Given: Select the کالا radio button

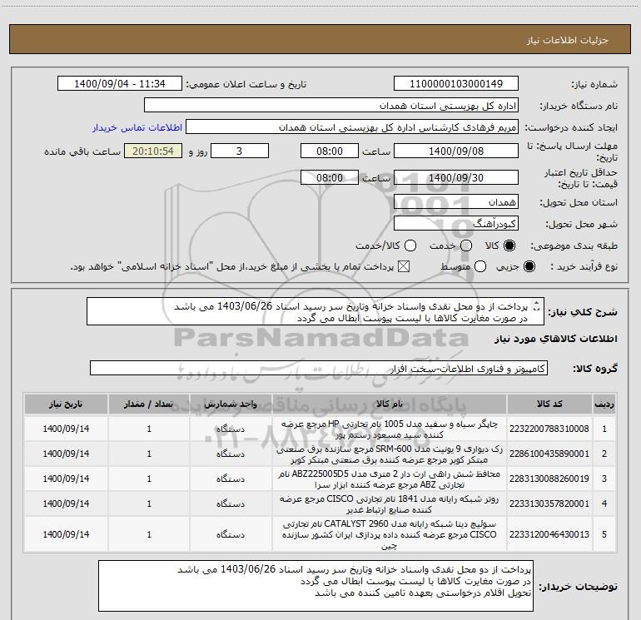Looking at the screenshot, I should 509,246.
